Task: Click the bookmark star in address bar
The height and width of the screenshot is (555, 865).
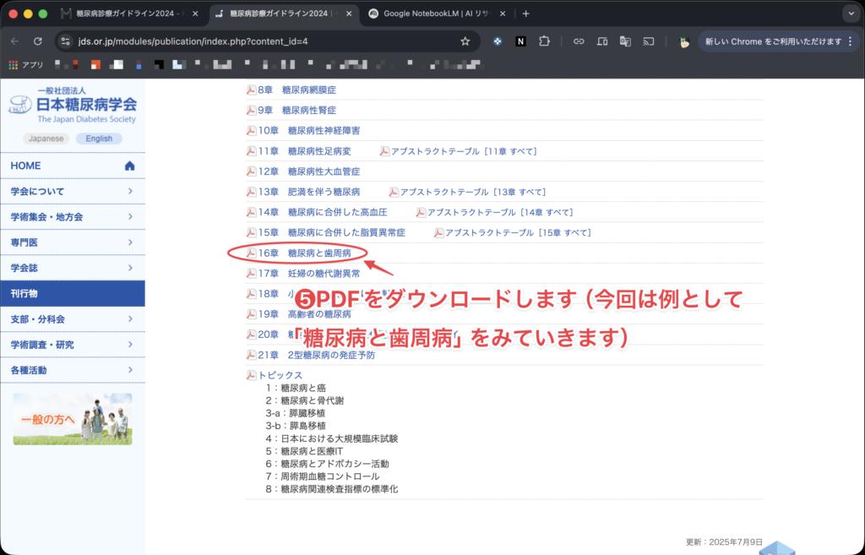Action: [465, 41]
